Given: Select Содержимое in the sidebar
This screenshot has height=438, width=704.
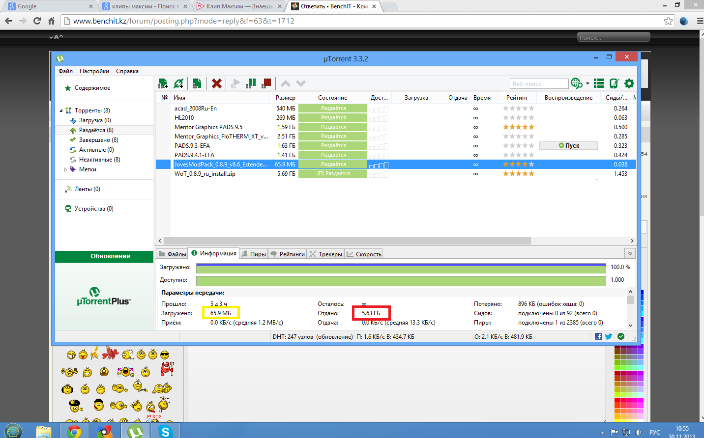Looking at the screenshot, I should point(92,88).
